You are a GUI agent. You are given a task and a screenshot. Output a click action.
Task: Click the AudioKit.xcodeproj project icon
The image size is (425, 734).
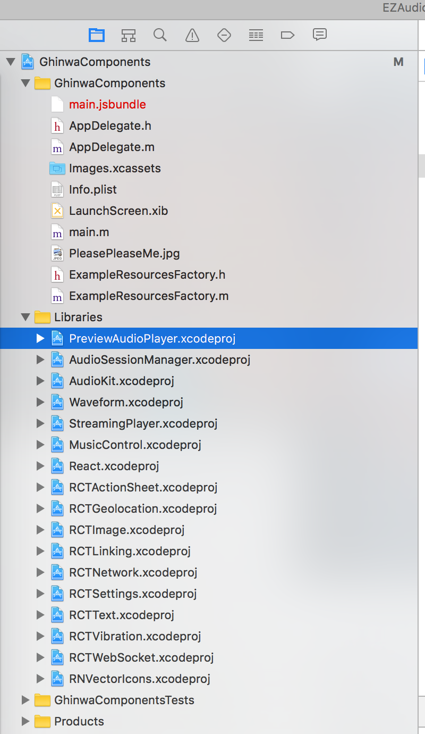tap(57, 381)
